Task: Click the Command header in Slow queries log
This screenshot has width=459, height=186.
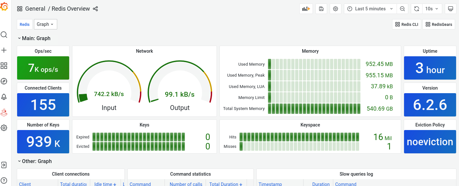Action: [x=346, y=184]
